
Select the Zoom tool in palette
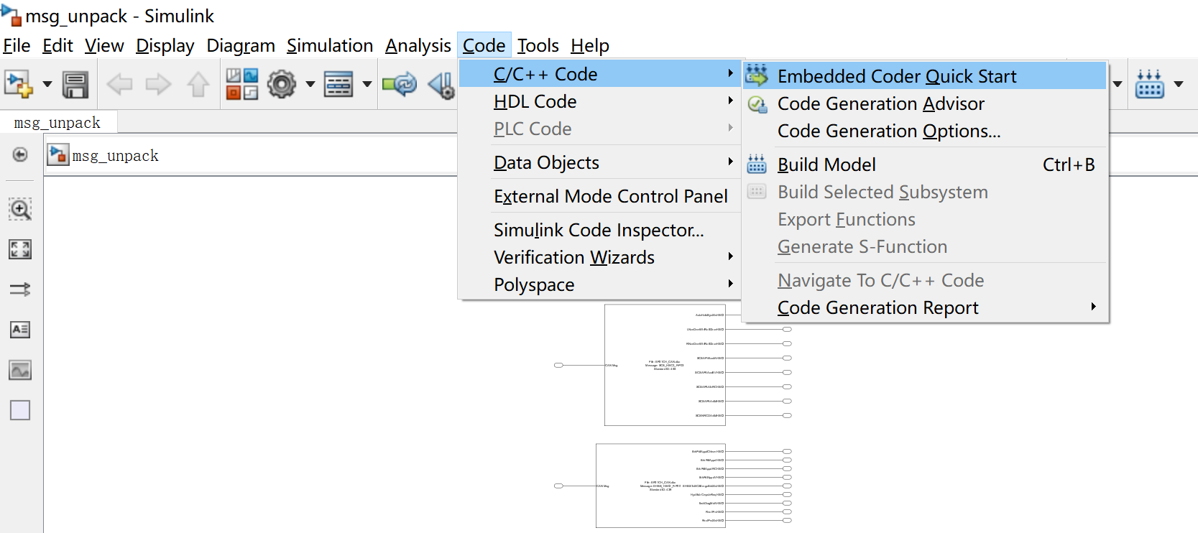pos(20,209)
